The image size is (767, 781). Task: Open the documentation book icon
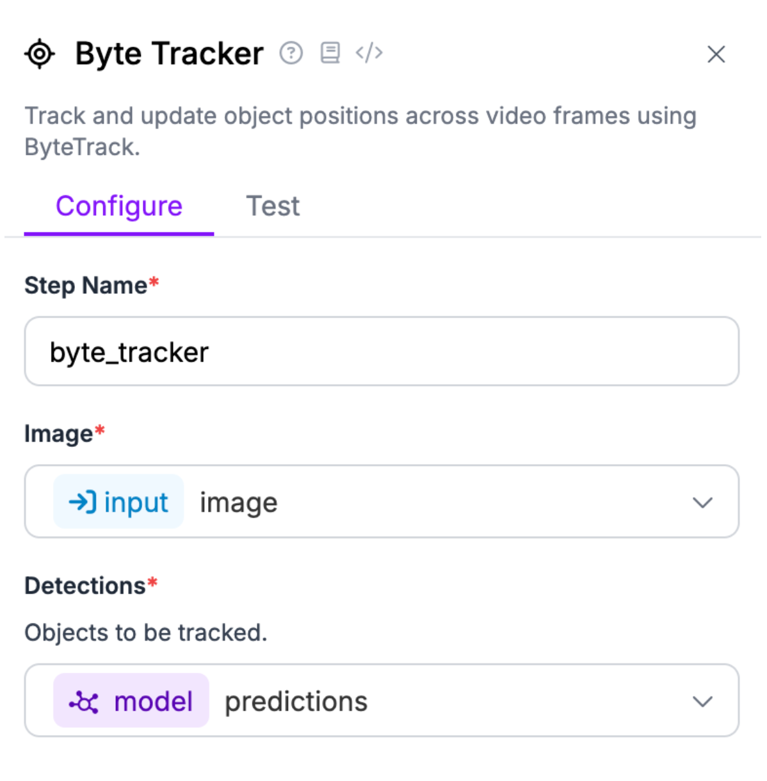(x=330, y=52)
